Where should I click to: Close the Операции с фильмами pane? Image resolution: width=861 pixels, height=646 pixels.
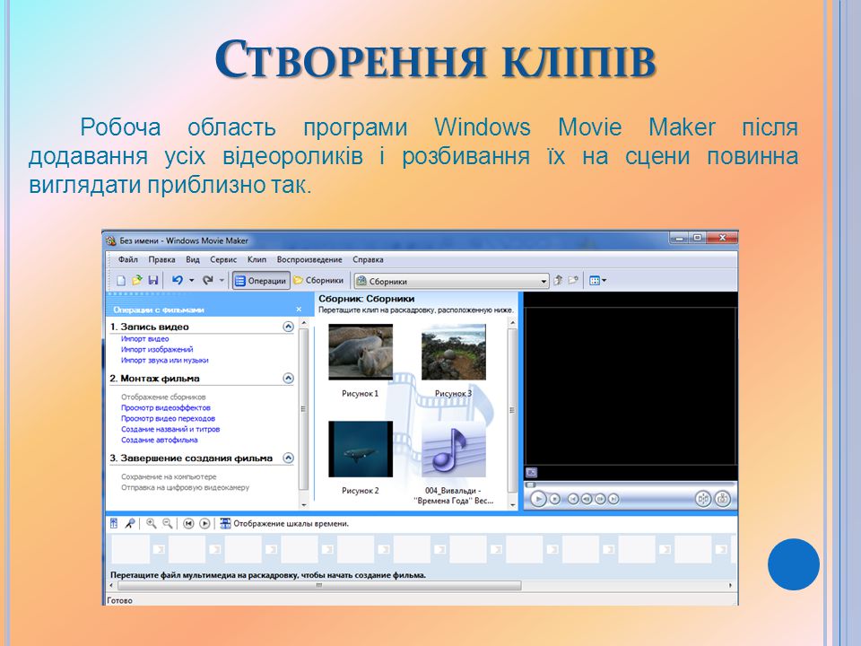299,310
